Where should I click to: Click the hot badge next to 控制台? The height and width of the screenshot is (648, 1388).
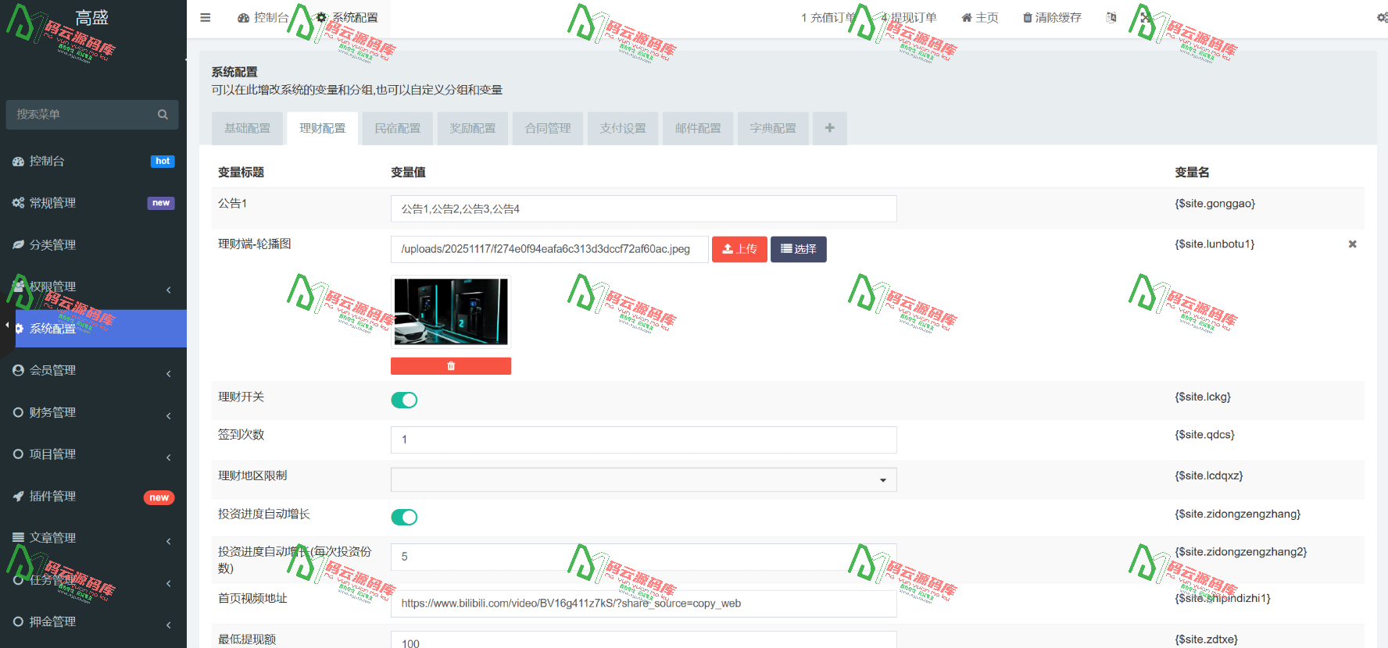pyautogui.click(x=163, y=162)
